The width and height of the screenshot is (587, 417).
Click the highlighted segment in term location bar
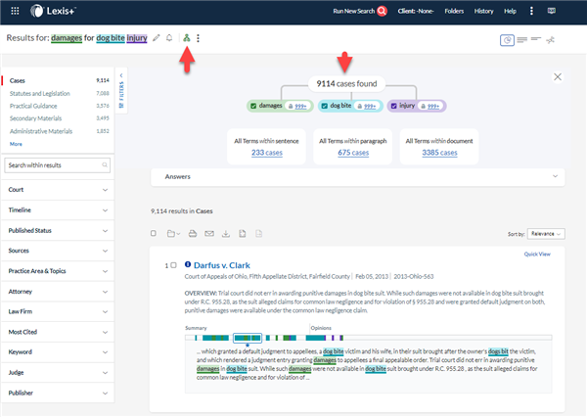click(x=248, y=338)
